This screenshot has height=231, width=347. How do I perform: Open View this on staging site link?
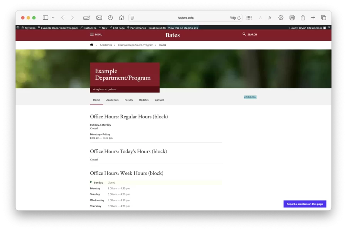point(183,27)
